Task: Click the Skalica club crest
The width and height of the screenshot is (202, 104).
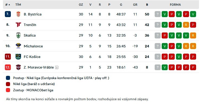Action: pos(18,35)
